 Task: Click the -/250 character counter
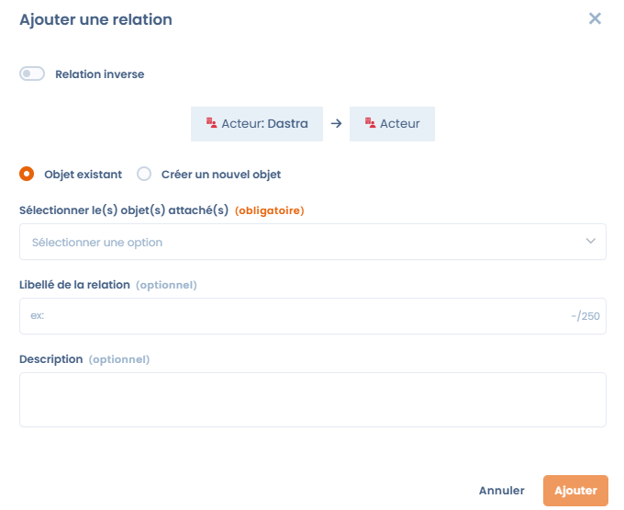pos(585,317)
